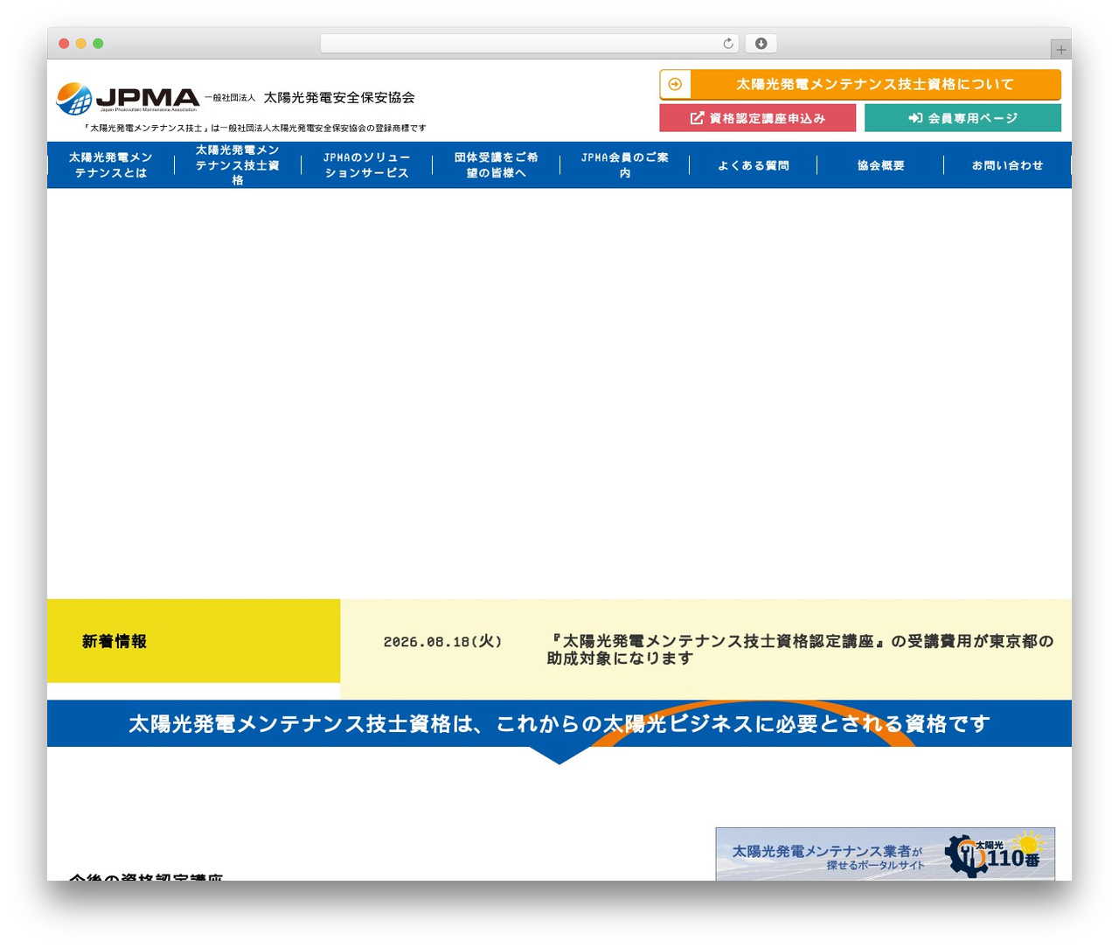Click the browser address bar
The width and height of the screenshot is (1119, 948).
(x=529, y=44)
